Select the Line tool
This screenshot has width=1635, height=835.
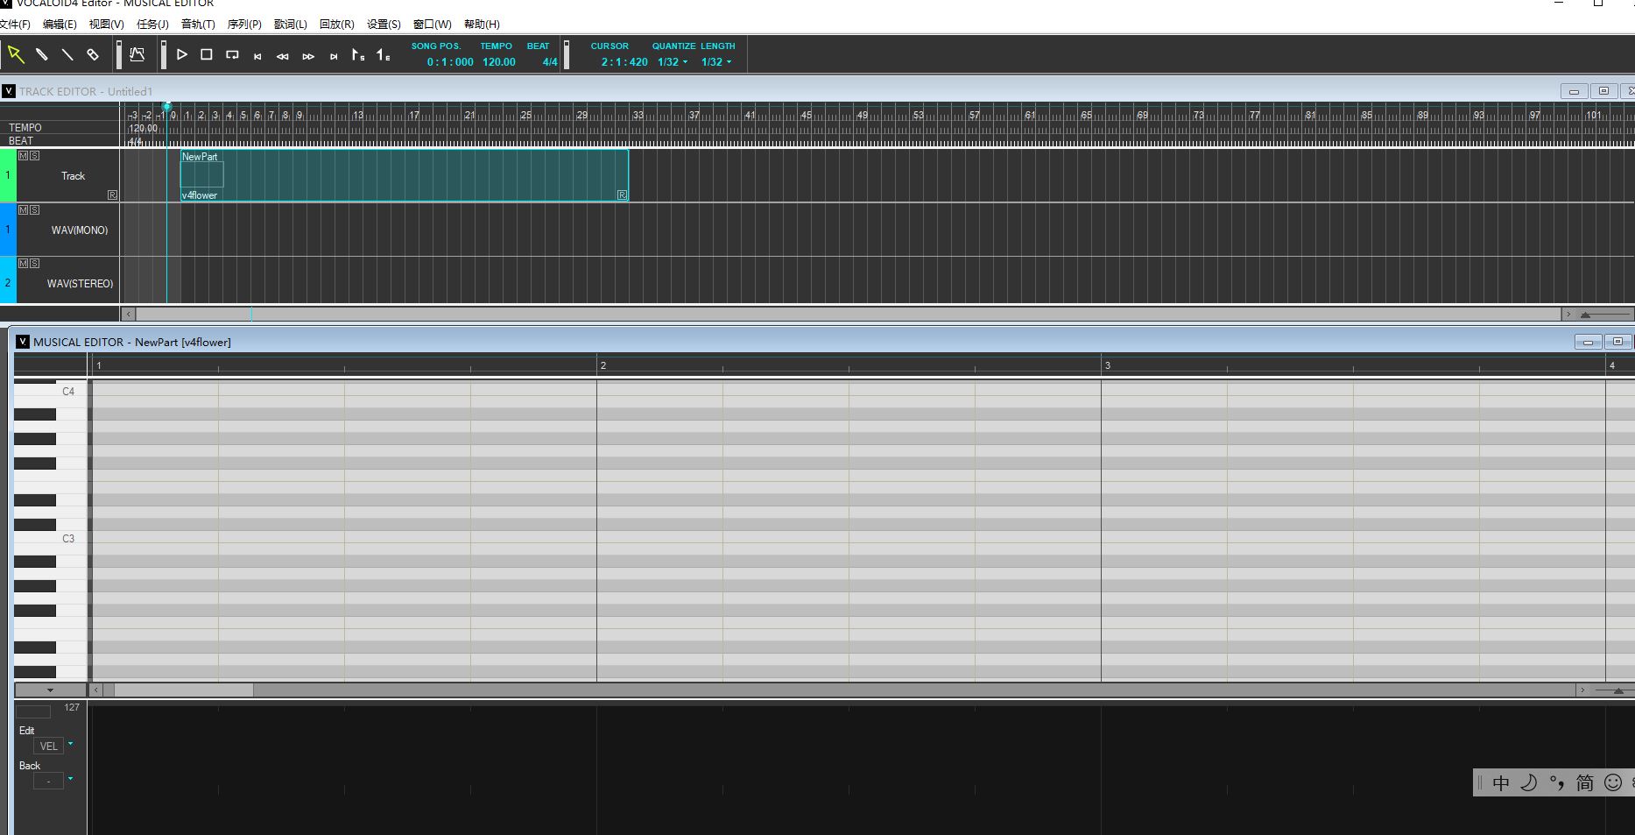pos(67,54)
